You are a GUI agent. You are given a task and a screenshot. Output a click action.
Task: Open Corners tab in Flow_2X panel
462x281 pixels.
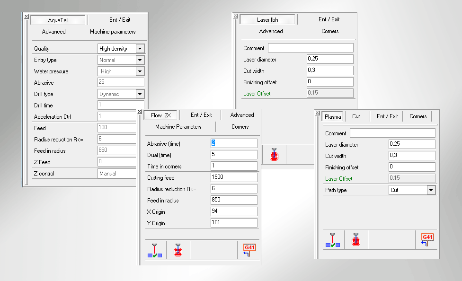click(x=240, y=127)
